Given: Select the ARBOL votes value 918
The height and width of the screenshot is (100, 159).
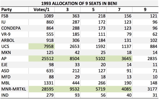Looking at the screenshot, I should [42, 40].
